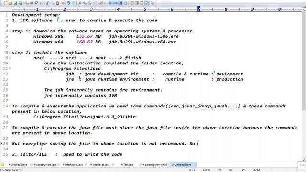The width and height of the screenshot is (306, 172).
Task: Click the Print icon in toolbar
Action: [31, 3]
